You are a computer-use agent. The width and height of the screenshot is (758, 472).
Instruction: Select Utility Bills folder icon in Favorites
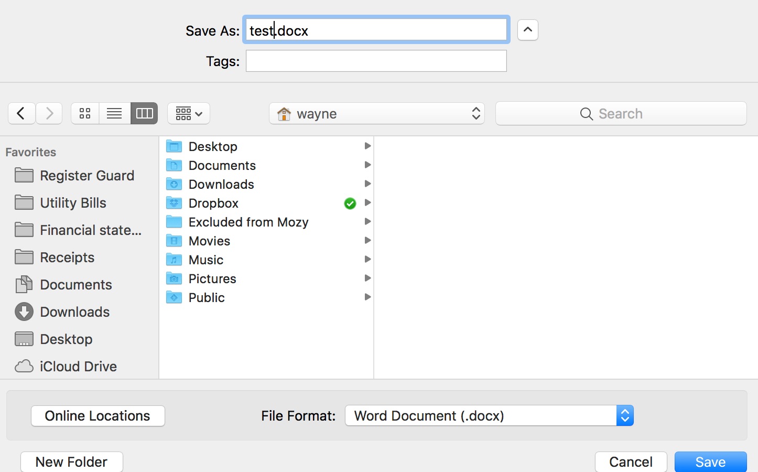24,202
